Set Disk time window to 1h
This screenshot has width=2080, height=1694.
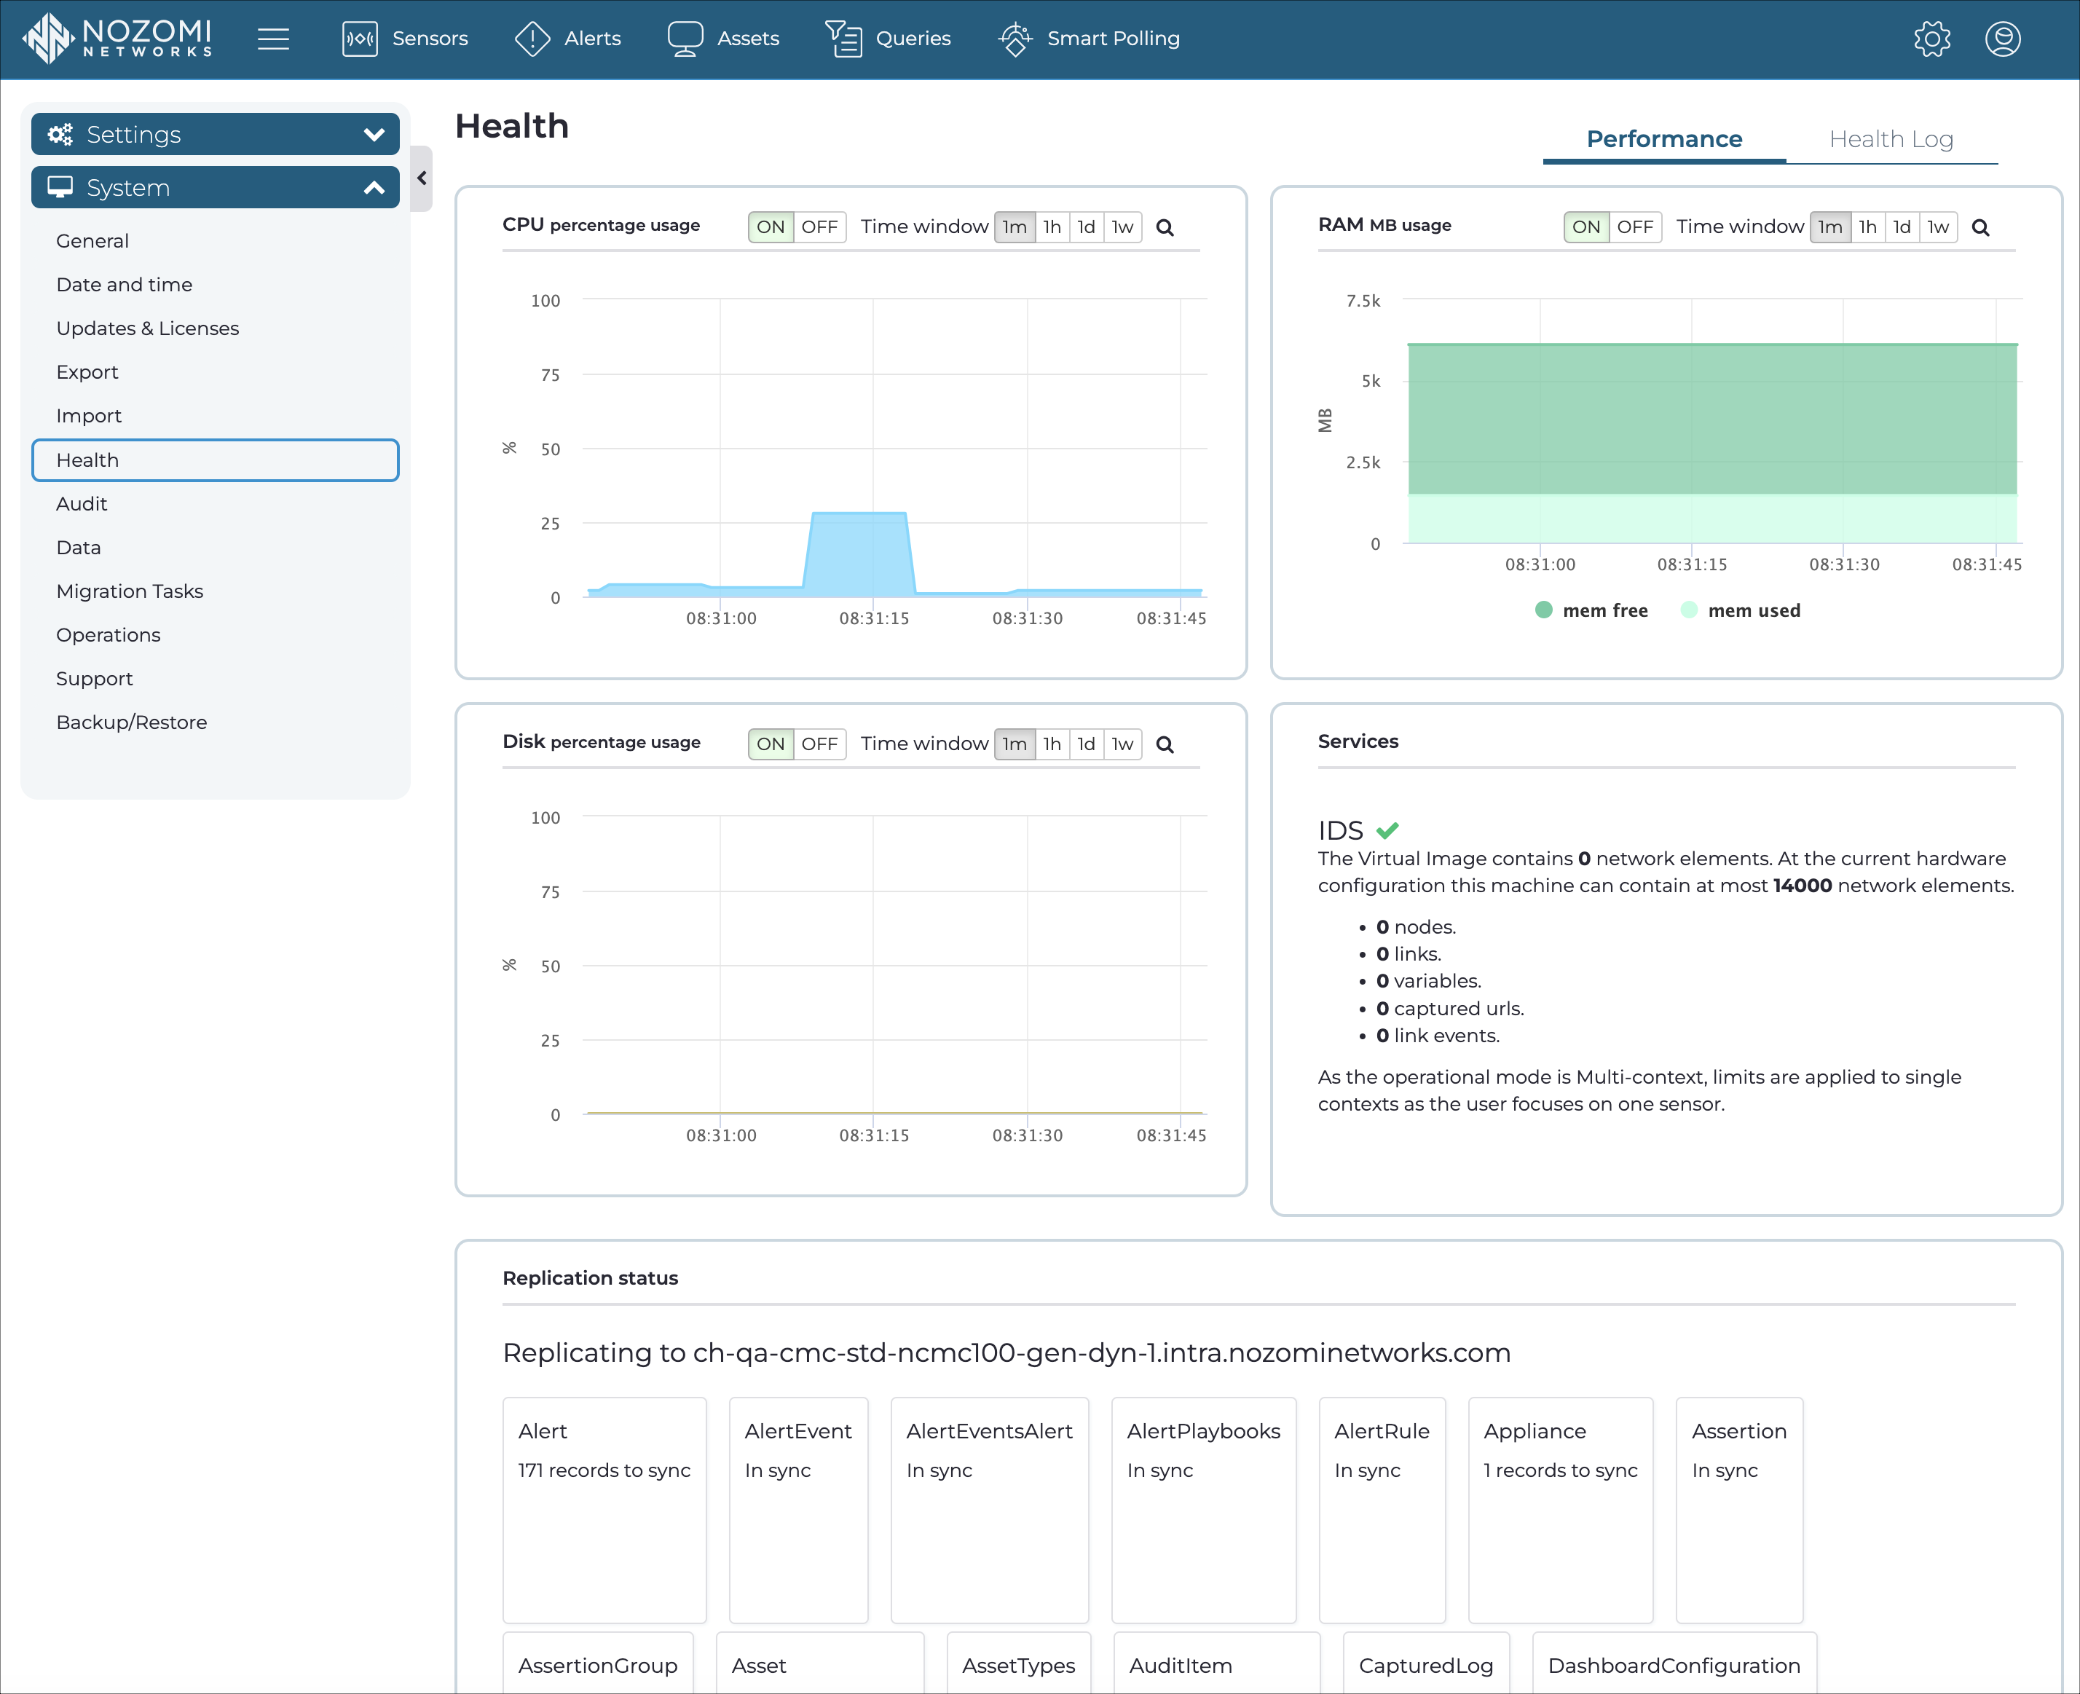click(1052, 744)
